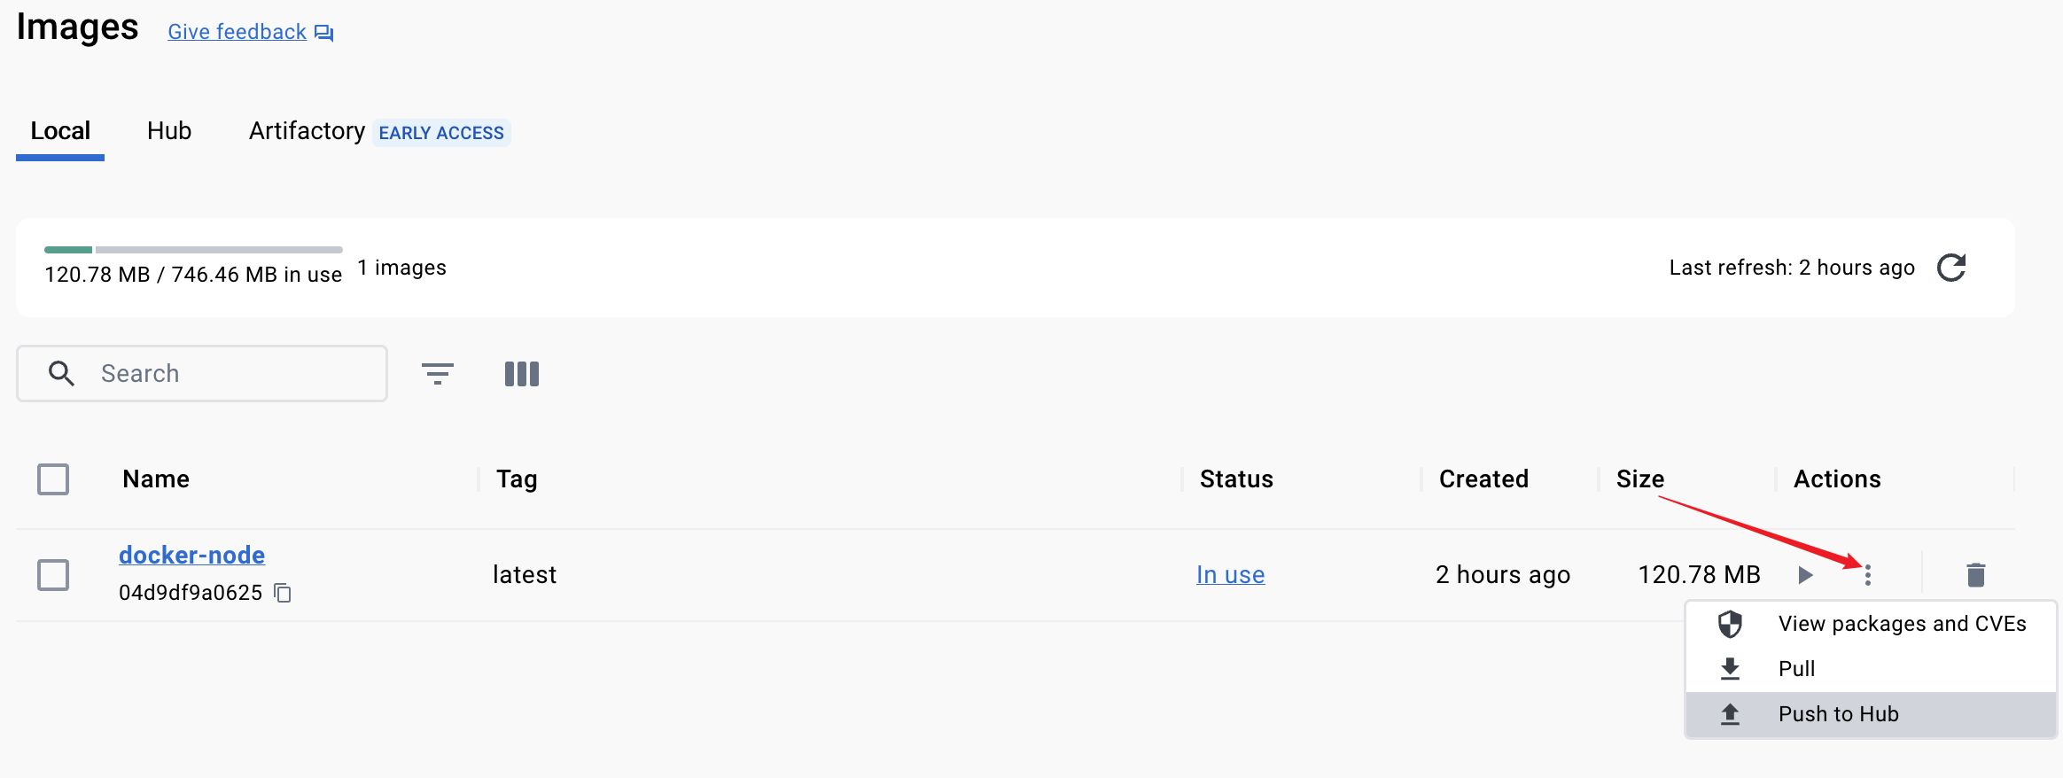Switch to the Hub tab
Screen dimensions: 2063x778
[x=169, y=131]
